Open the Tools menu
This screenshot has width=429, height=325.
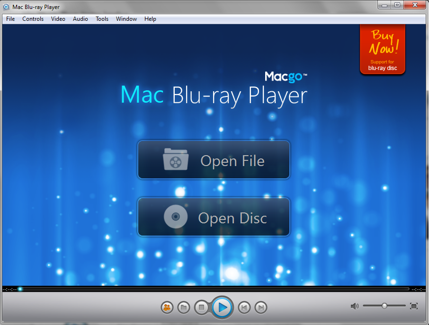pyautogui.click(x=102, y=19)
